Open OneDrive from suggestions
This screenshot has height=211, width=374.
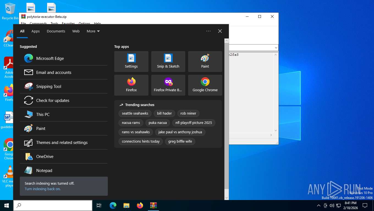click(64, 157)
